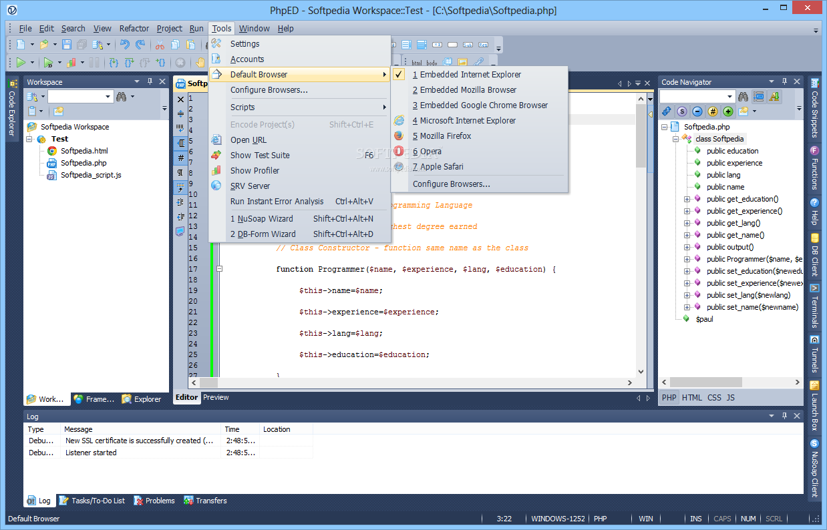The image size is (827, 530).
Task: Choose Settings from the Tools menu
Action: pos(299,44)
